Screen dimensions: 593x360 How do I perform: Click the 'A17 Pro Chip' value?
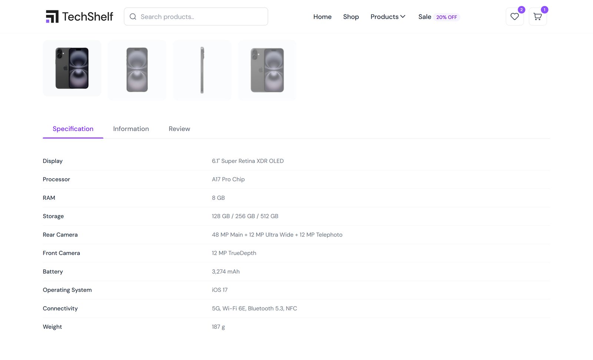point(228,179)
